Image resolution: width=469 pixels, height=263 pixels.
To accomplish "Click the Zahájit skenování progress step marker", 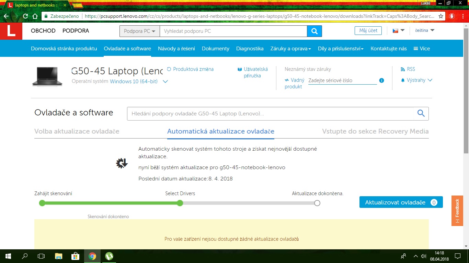I will pyautogui.click(x=42, y=203).
